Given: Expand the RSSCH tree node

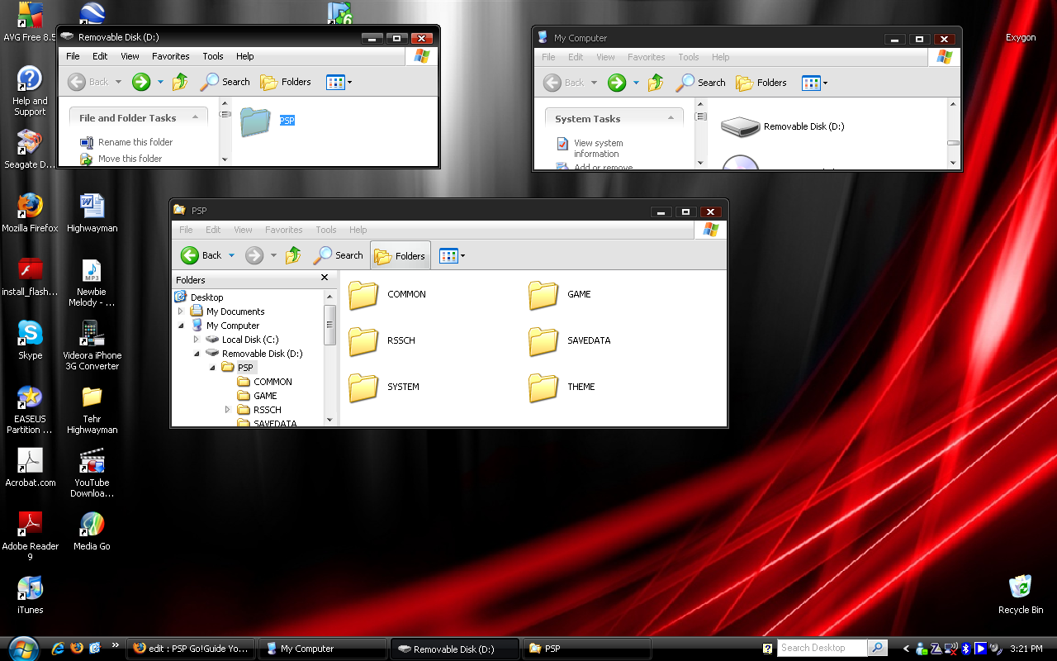Looking at the screenshot, I should pyautogui.click(x=228, y=410).
